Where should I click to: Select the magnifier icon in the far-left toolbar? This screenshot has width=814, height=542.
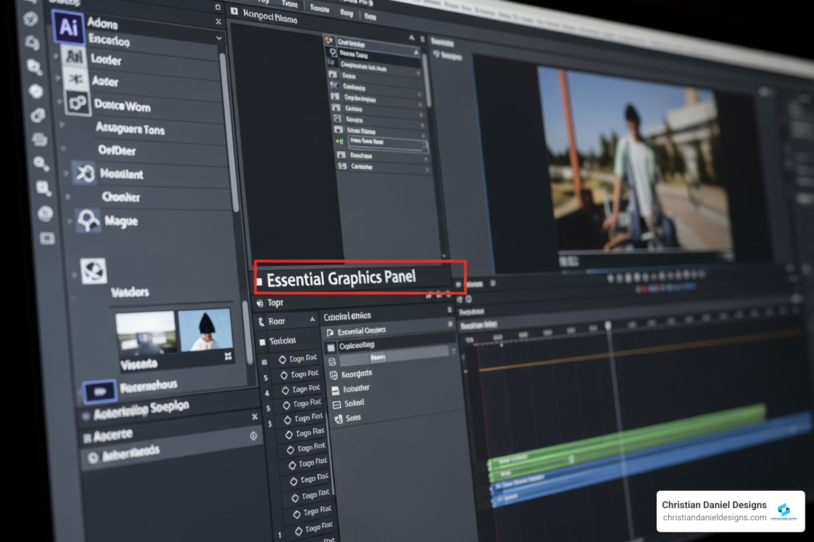41,163
